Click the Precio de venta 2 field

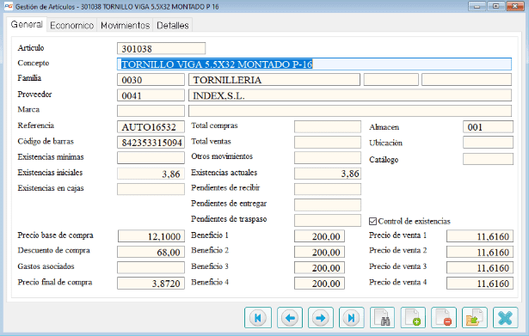pyautogui.click(x=480, y=252)
